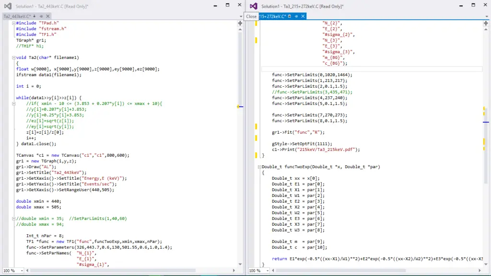Click the caret marker in left scrollbar

pyautogui.click(x=240, y=107)
